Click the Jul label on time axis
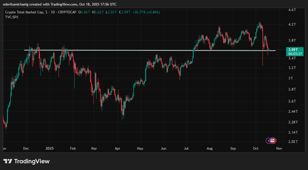This screenshot has width=308, height=170. (x=186, y=149)
